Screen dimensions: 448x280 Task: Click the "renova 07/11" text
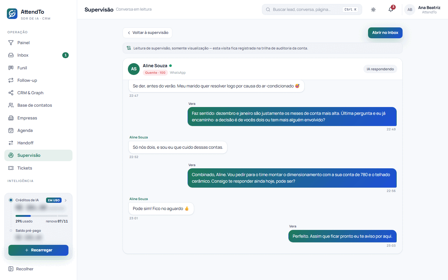tap(57, 221)
